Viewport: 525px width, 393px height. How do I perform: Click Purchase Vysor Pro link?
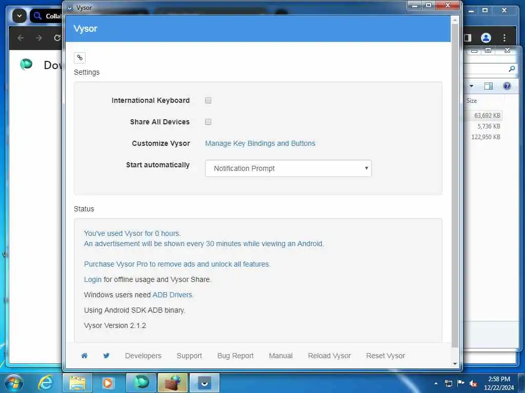[177, 264]
